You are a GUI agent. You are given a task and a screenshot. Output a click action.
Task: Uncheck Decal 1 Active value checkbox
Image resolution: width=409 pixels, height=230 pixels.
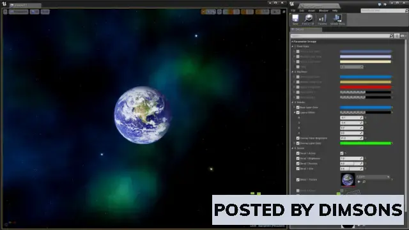(x=342, y=153)
